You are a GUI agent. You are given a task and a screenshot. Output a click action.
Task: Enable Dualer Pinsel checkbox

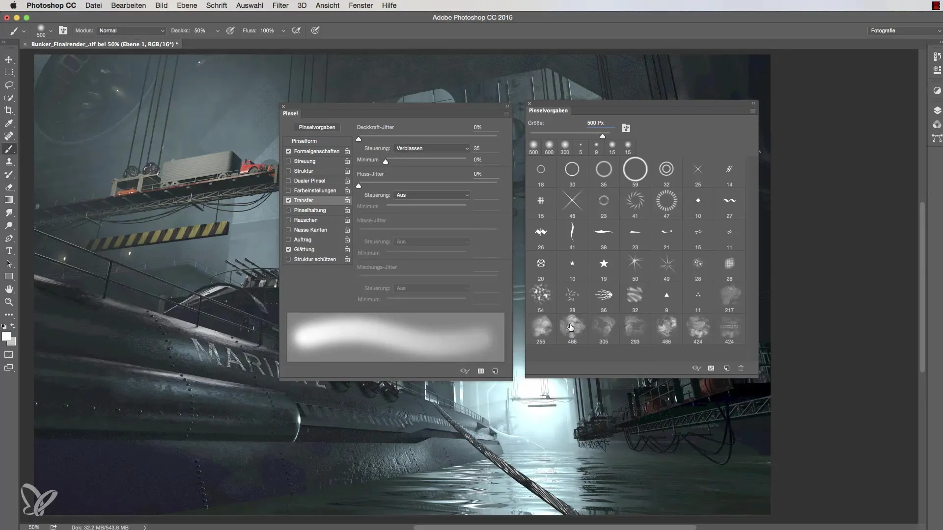pos(288,181)
